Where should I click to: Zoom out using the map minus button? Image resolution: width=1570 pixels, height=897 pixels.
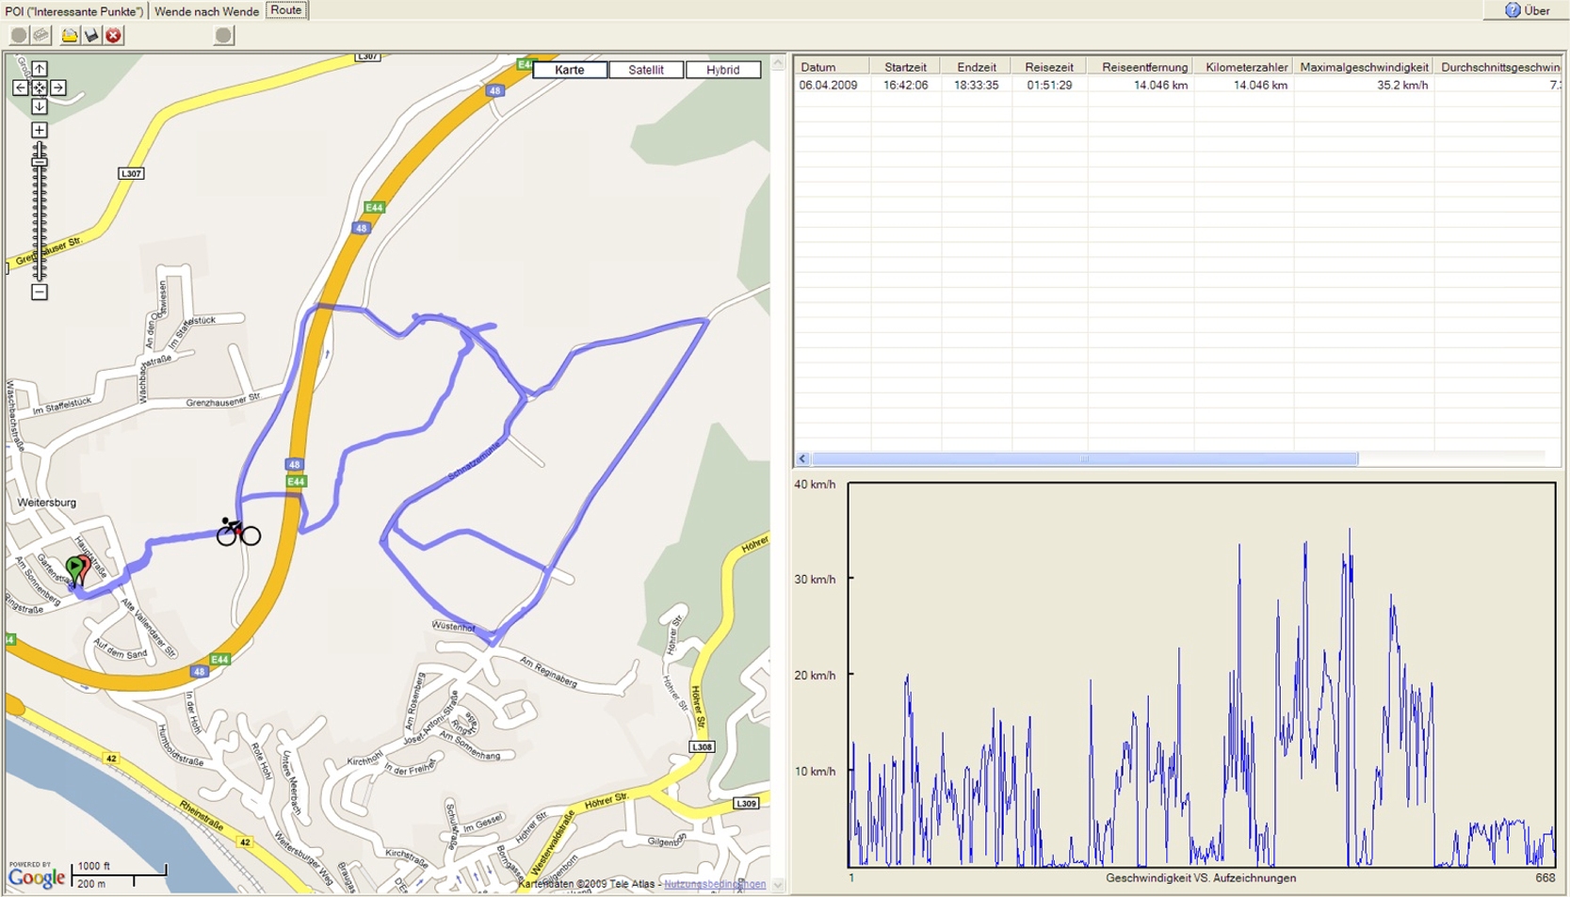coord(40,292)
